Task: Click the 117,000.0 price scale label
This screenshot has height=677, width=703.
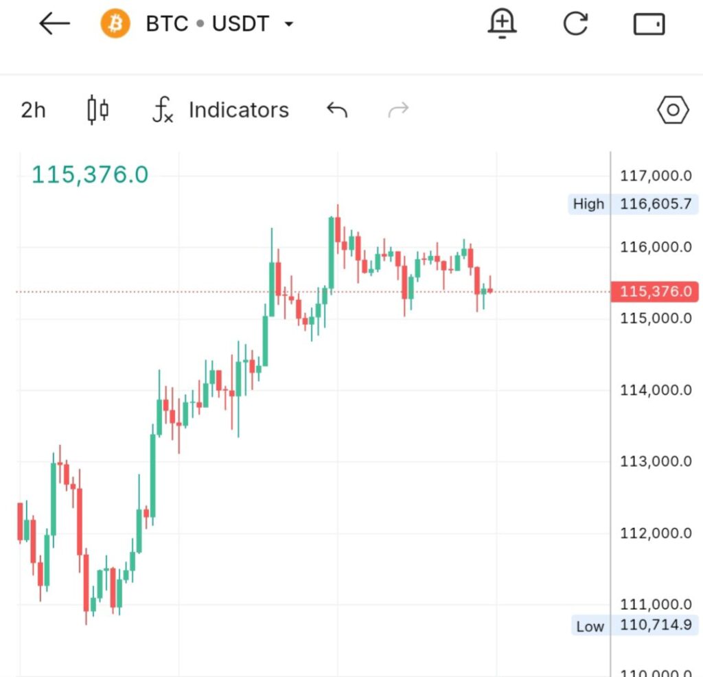Action: click(x=656, y=176)
